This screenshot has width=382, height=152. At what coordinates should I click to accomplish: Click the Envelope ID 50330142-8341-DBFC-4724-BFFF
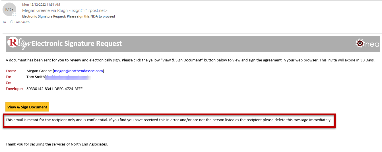coord(55,89)
